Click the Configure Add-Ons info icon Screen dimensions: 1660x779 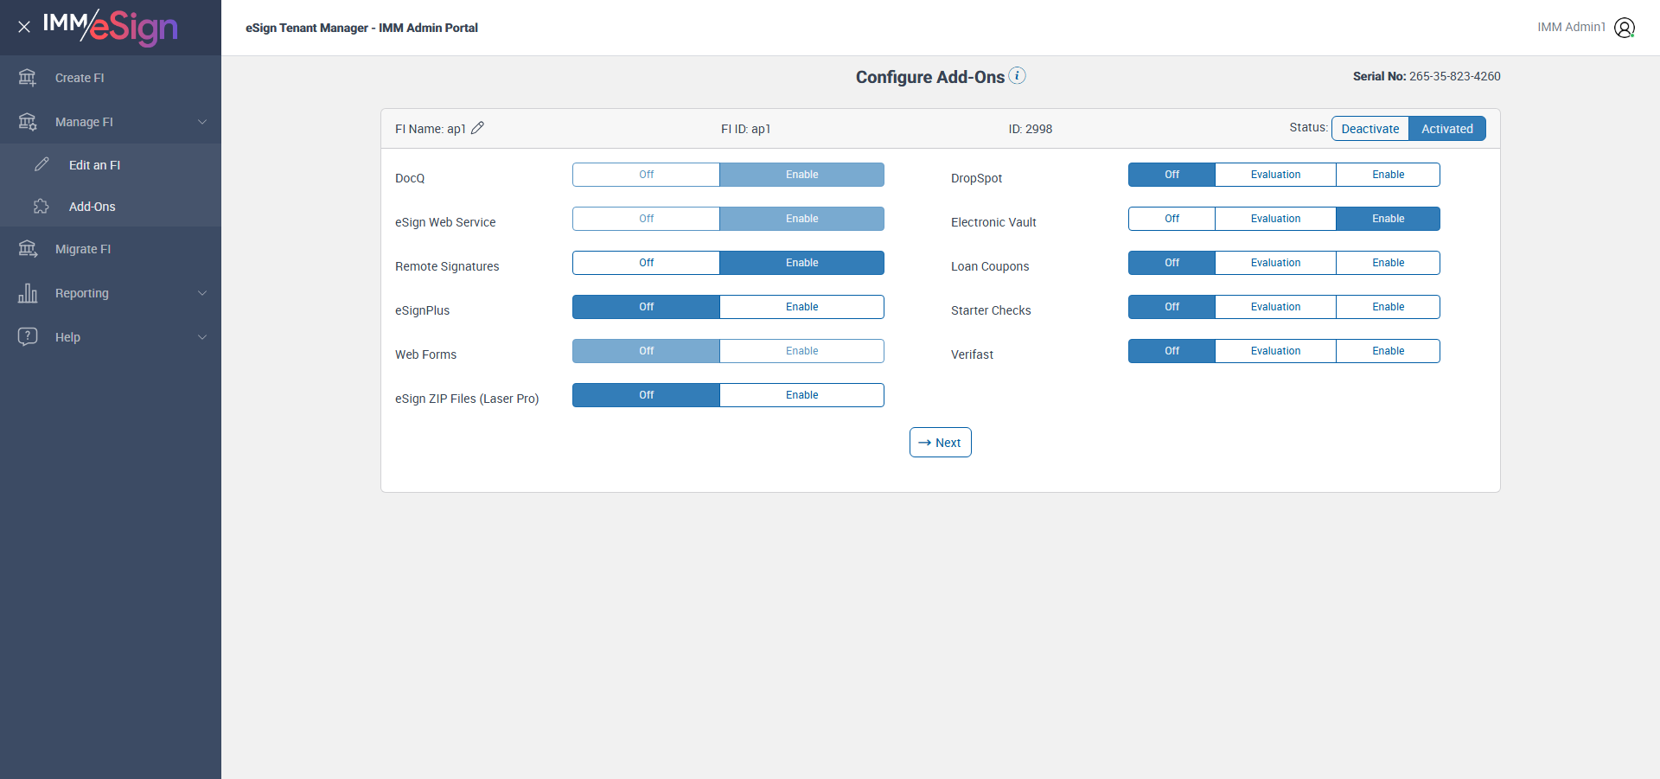point(1018,75)
